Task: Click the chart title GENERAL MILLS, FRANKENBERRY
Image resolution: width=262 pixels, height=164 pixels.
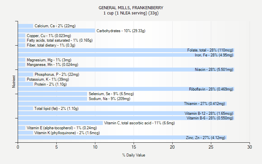Action: (131, 8)
